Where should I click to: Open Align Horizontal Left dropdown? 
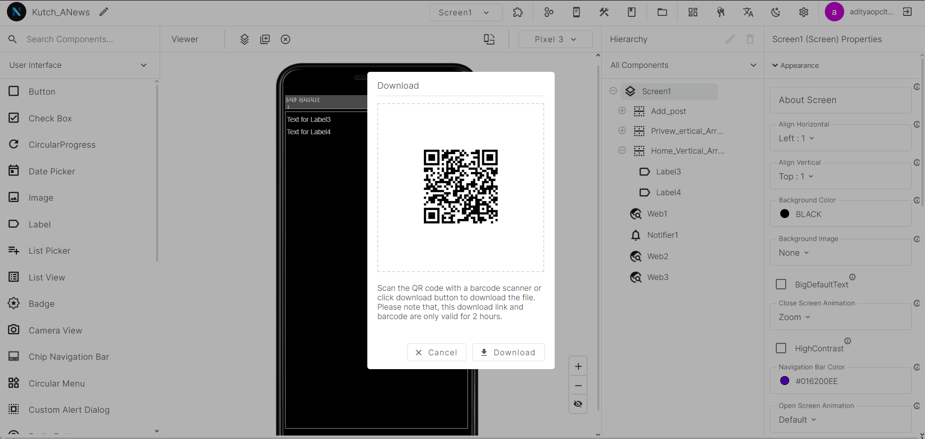point(796,138)
